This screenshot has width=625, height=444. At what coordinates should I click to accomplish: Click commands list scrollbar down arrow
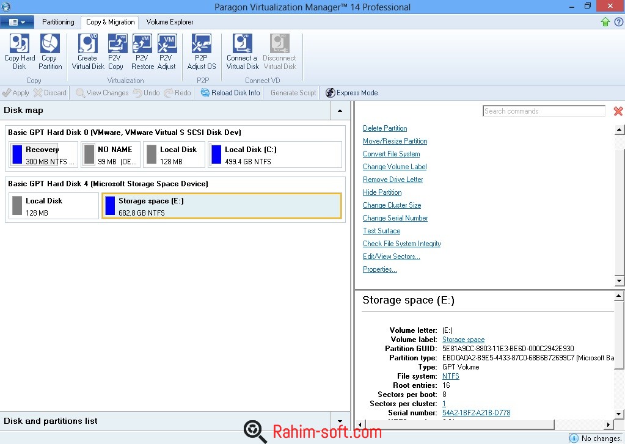pos(619,280)
